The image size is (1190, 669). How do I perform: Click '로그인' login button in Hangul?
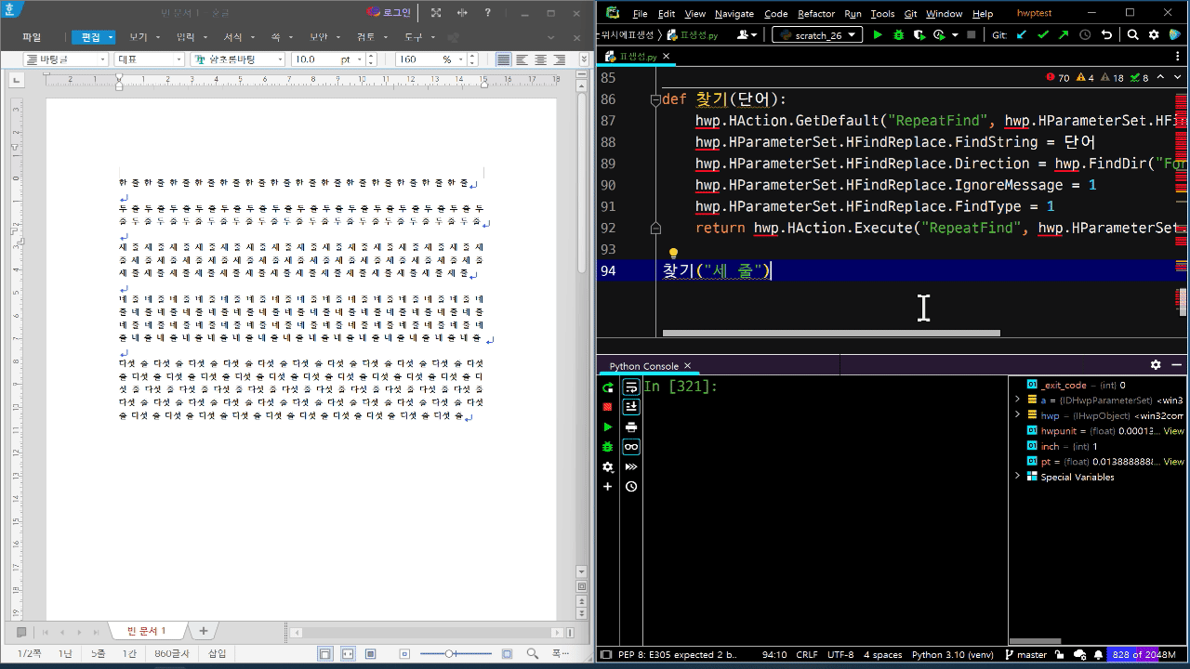click(390, 13)
